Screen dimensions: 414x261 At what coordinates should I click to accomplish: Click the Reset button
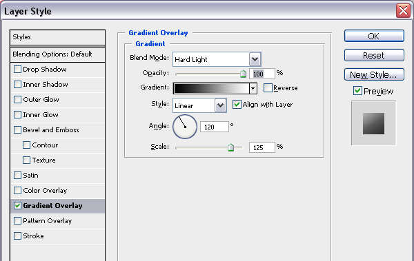click(x=374, y=55)
